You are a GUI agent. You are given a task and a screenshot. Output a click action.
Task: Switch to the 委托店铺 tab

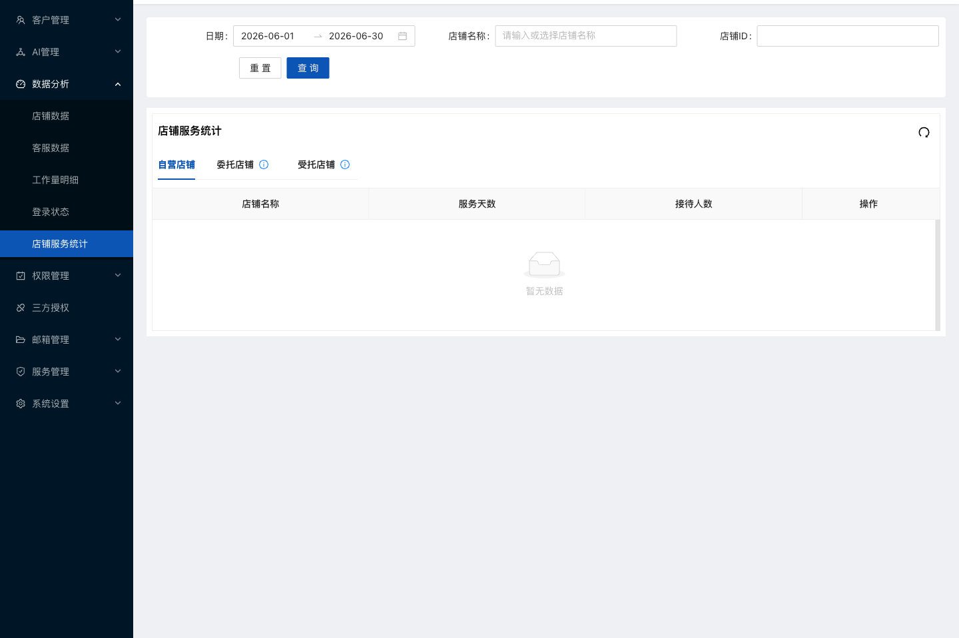[235, 164]
